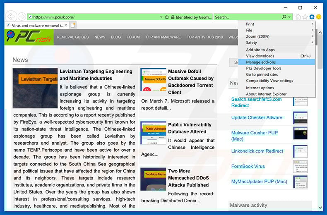
Task: Open TOP ANTIVIRUS 2018 navigation link
Action: [204, 37]
